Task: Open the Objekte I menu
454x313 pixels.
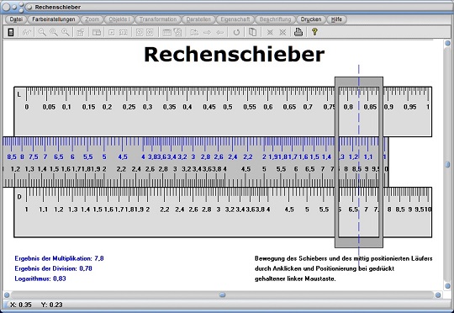Action: click(x=119, y=19)
